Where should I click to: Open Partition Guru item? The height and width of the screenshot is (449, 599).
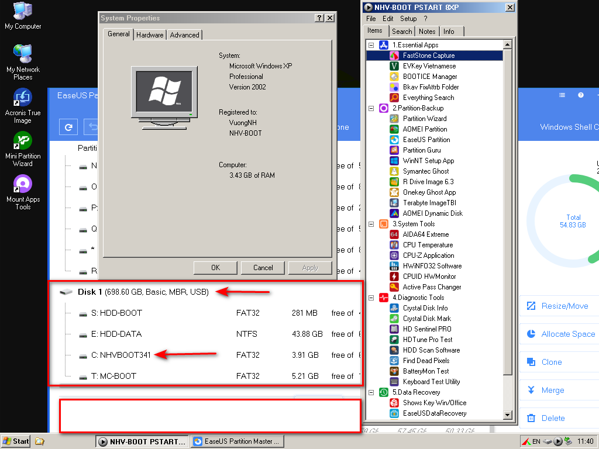click(x=422, y=150)
